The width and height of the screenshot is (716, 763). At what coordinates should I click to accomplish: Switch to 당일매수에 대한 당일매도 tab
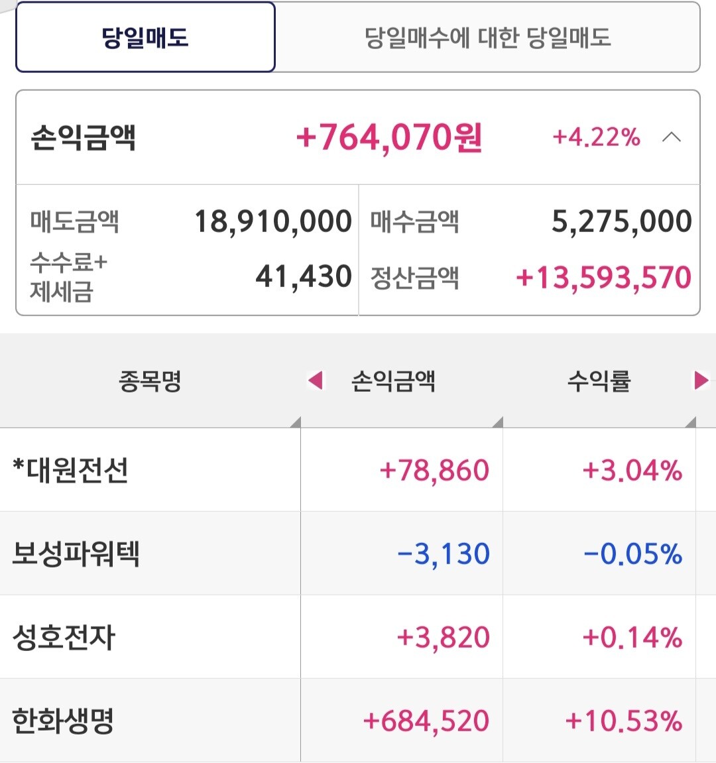pos(487,37)
